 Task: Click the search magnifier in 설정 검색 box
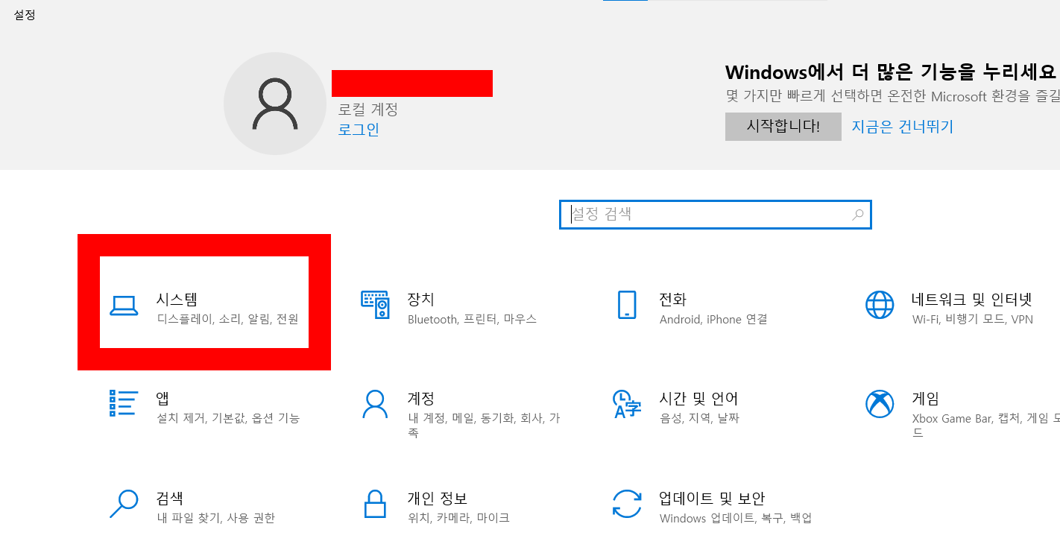858,215
